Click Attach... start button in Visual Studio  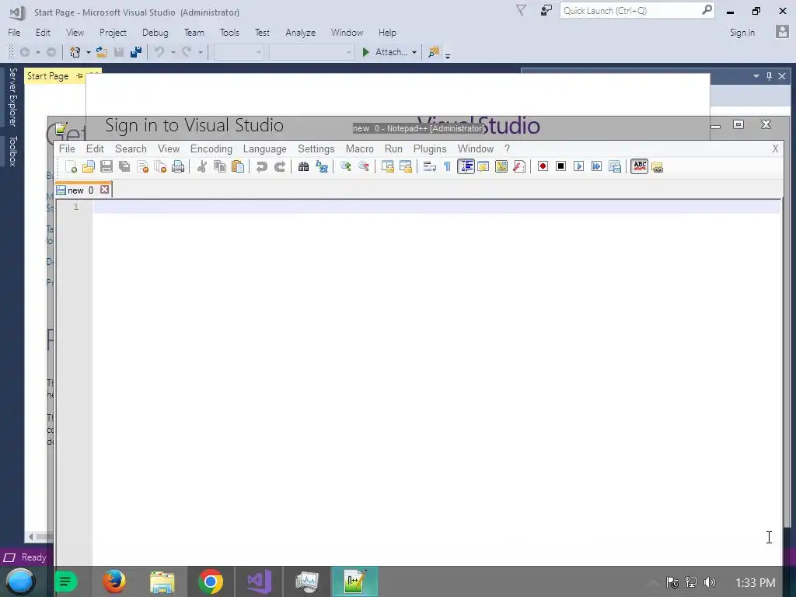(385, 52)
